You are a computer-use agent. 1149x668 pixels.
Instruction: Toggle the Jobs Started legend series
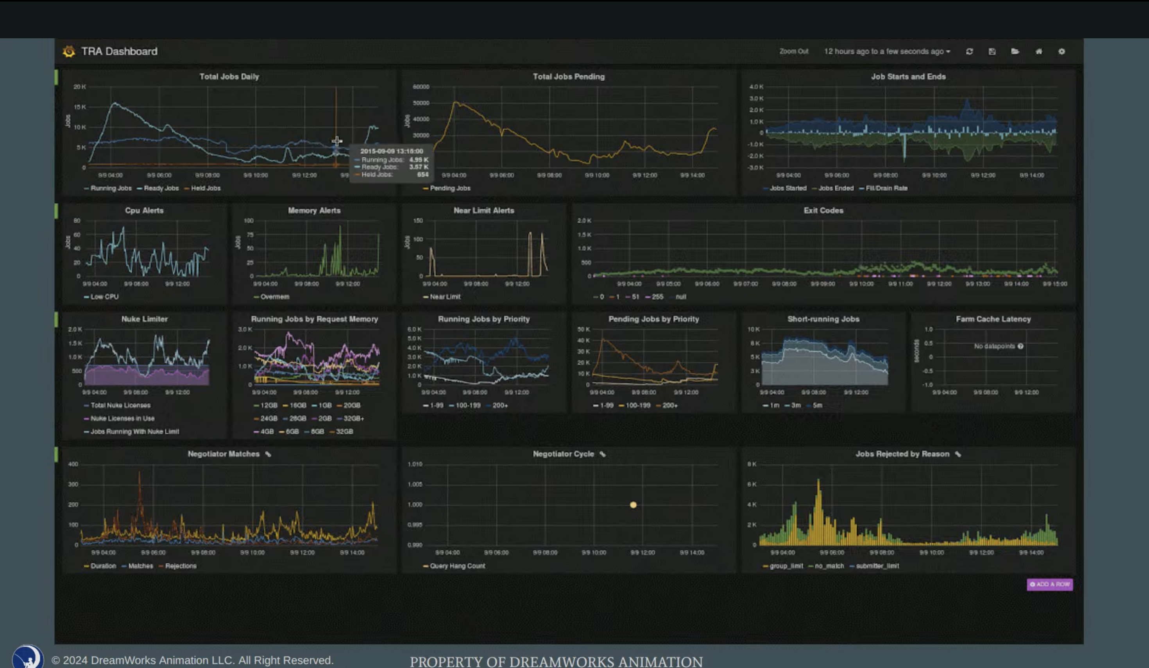pos(788,188)
